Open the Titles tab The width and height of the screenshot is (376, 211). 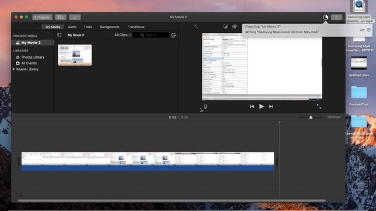(88, 27)
